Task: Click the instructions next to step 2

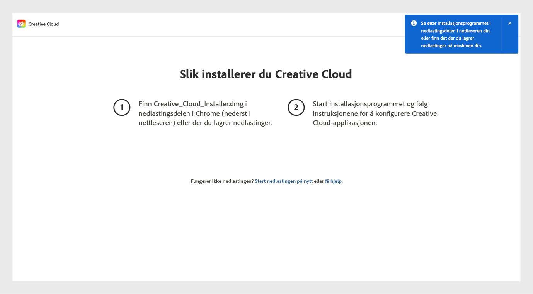Action: (x=375, y=113)
